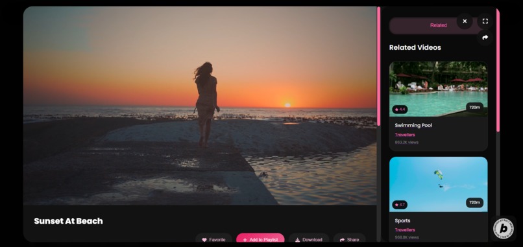Open the Swimming Pool video thumbnail

(438, 89)
